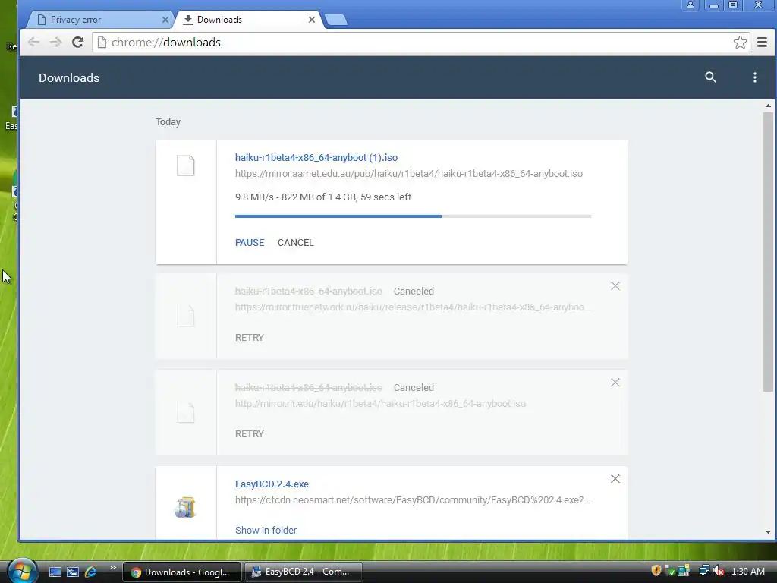The image size is (777, 583).
Task: Close the Privacy error tab
Action: click(165, 20)
